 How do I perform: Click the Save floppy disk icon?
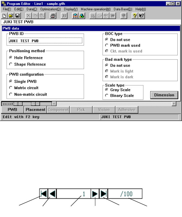(17, 16)
